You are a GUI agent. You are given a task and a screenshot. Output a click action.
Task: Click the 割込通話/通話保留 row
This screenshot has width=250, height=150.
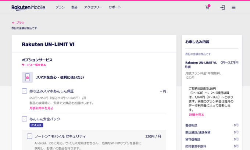[212, 132]
